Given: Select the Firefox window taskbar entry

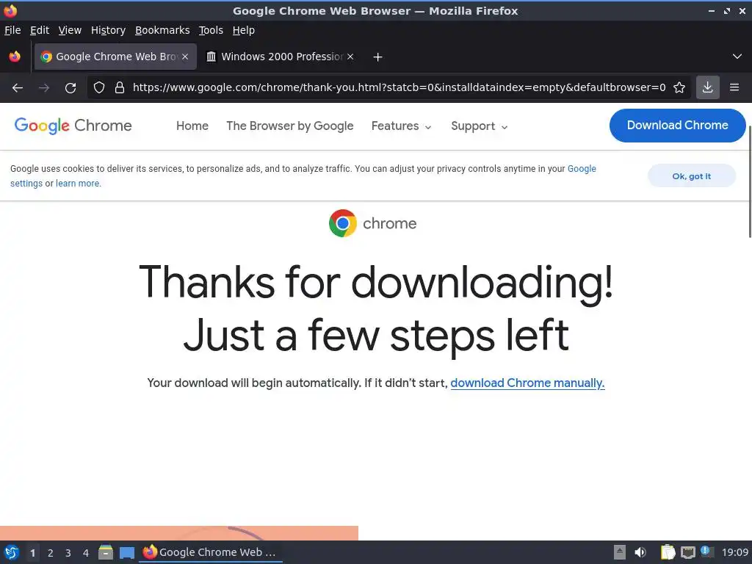Looking at the screenshot, I should click(211, 552).
